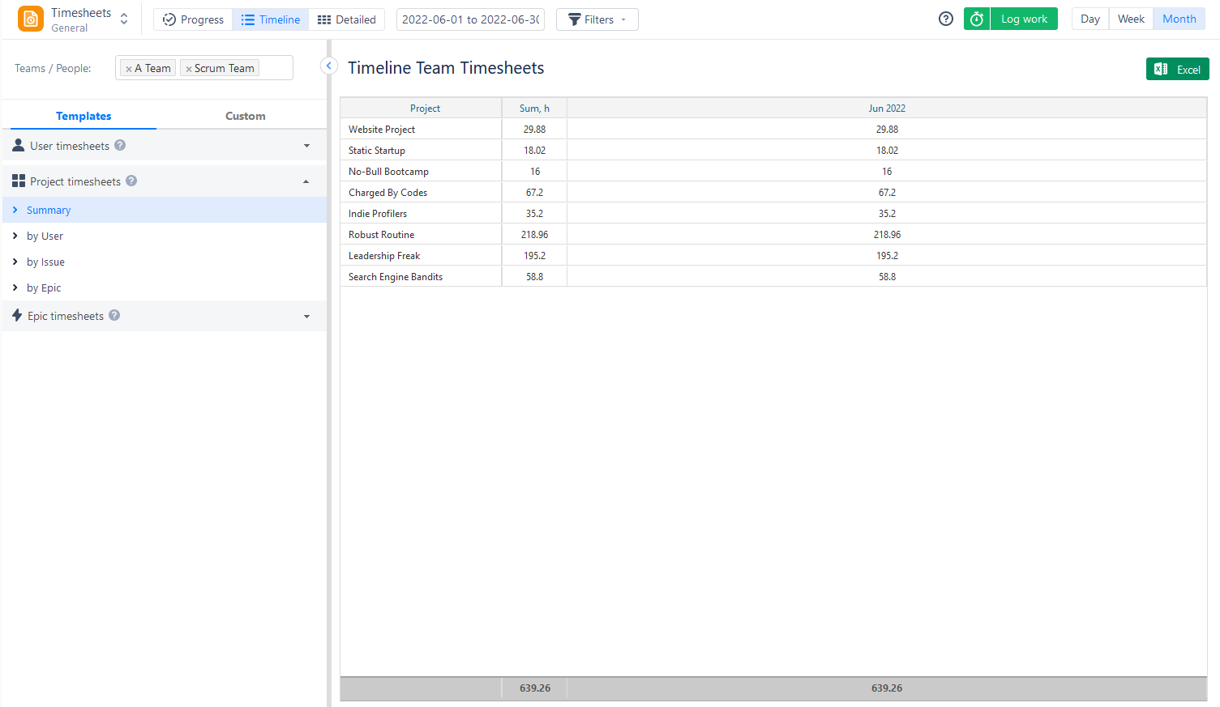Click the green Log work button

(1023, 18)
